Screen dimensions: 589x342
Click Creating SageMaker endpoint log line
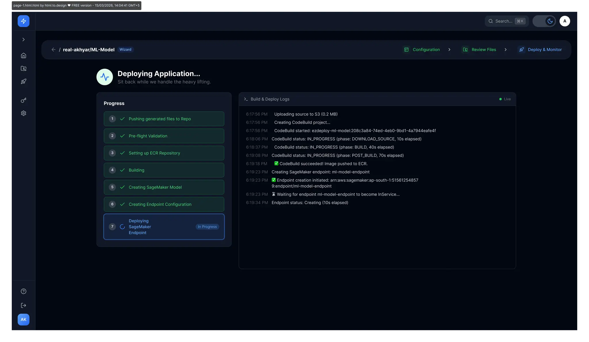coord(321,172)
